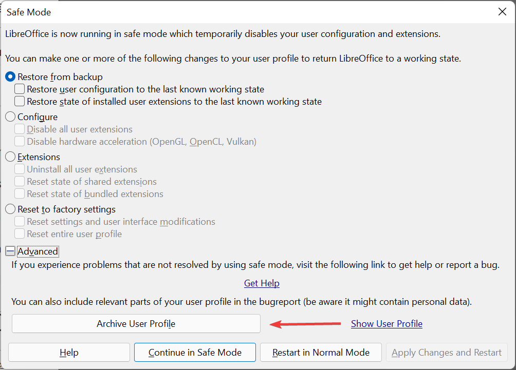Check Uninstall all user extensions
The image size is (516, 370).
pos(20,169)
